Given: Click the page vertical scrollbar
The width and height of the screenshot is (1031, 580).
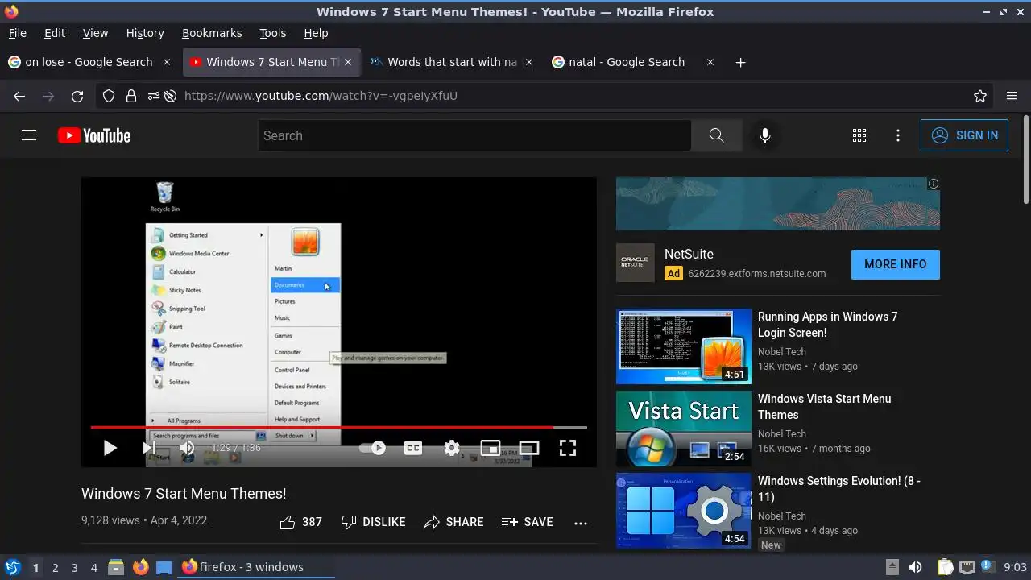Looking at the screenshot, I should (x=1025, y=161).
